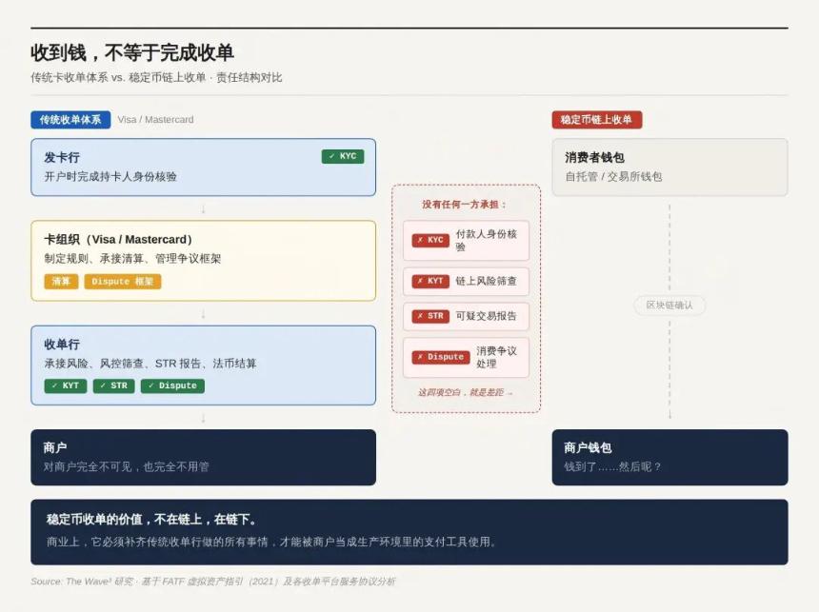The width and height of the screenshot is (819, 612).
Task: Toggle the red KYT badge for 链上风险筛查
Action: point(429,282)
